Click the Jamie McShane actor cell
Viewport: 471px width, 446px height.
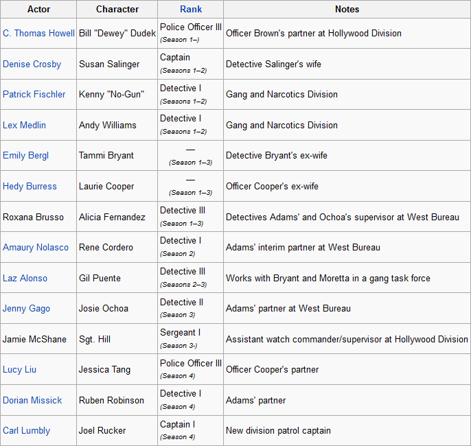(33, 339)
